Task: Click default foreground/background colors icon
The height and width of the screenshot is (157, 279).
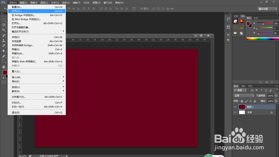Action: [3, 78]
